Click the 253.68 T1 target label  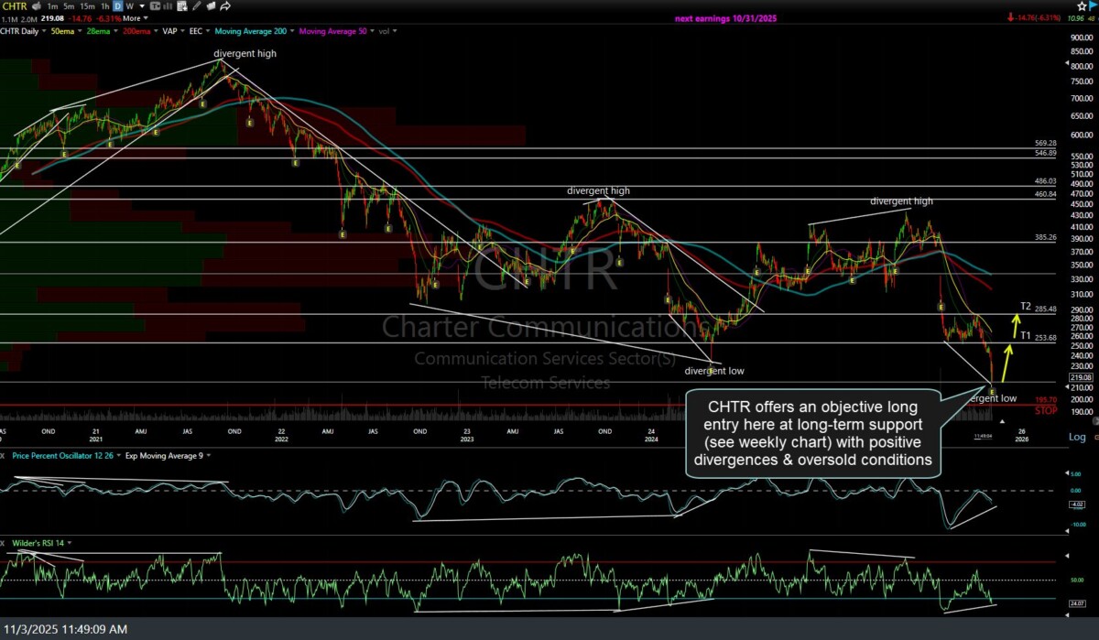pos(1046,338)
